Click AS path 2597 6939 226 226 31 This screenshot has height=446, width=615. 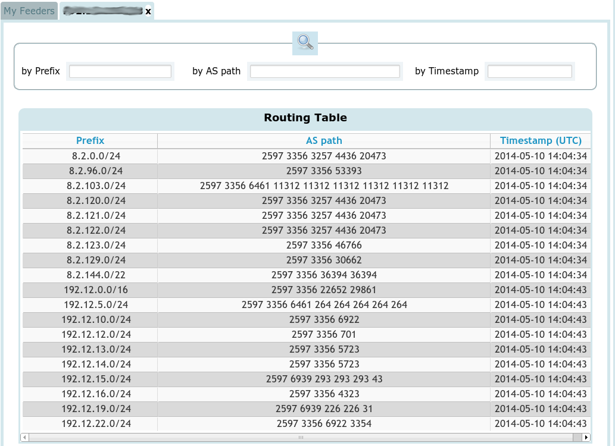pyautogui.click(x=324, y=409)
